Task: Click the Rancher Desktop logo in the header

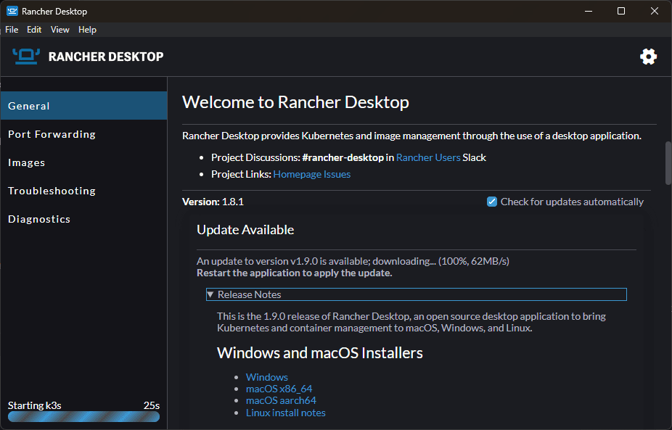Action: tap(26, 55)
